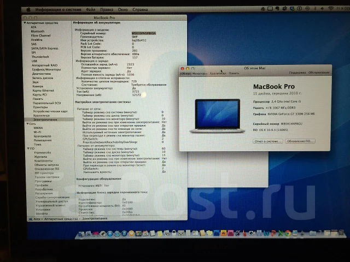This screenshot has width=350, height=262.
Task: Open the Информация о системе menu
Action: [58, 10]
